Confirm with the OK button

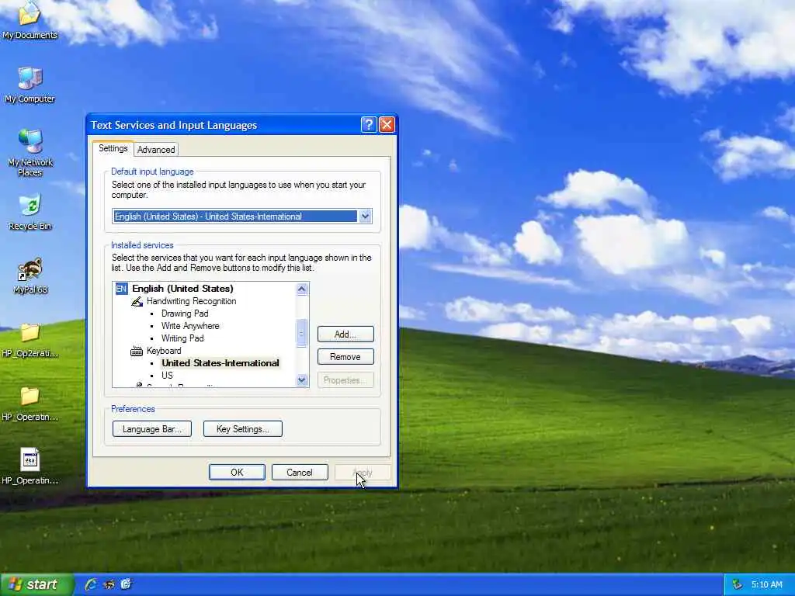[237, 473]
